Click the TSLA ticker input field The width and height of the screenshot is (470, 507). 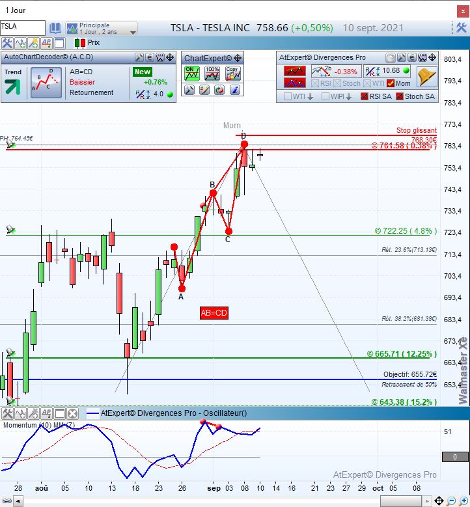pos(23,27)
